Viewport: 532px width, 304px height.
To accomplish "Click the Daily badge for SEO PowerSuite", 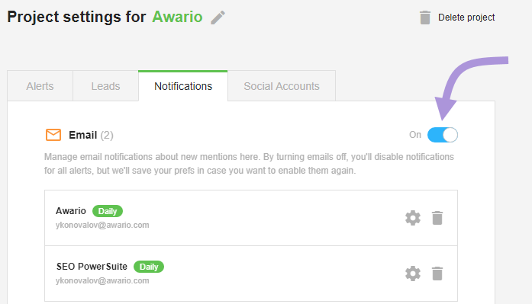I will coord(149,267).
